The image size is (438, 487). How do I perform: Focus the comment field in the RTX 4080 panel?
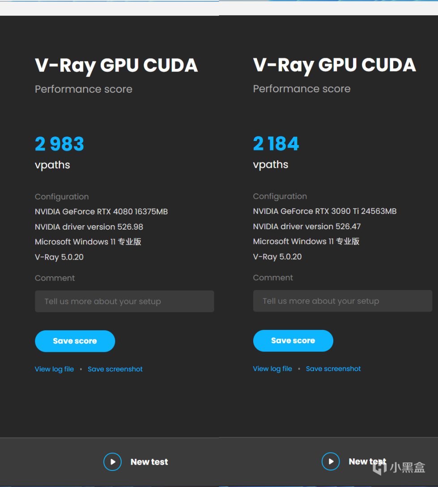(124, 301)
